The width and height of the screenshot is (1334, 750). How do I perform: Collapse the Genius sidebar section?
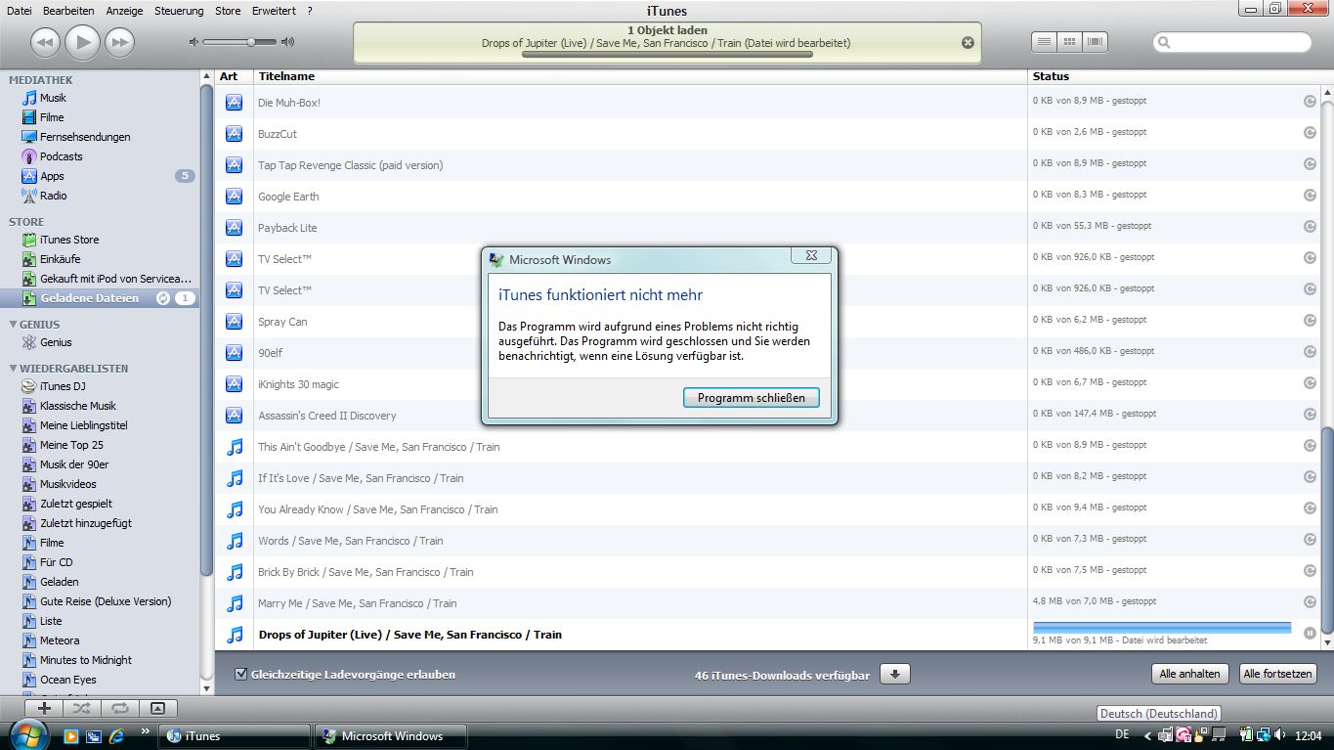tap(13, 325)
